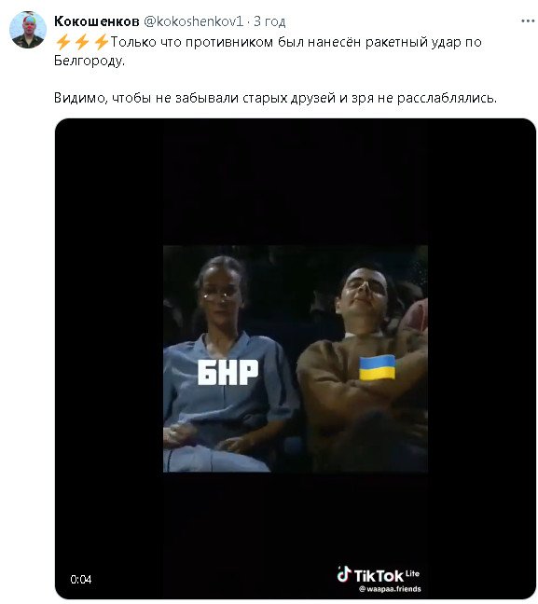Click the man with crossed arms

tap(363, 368)
